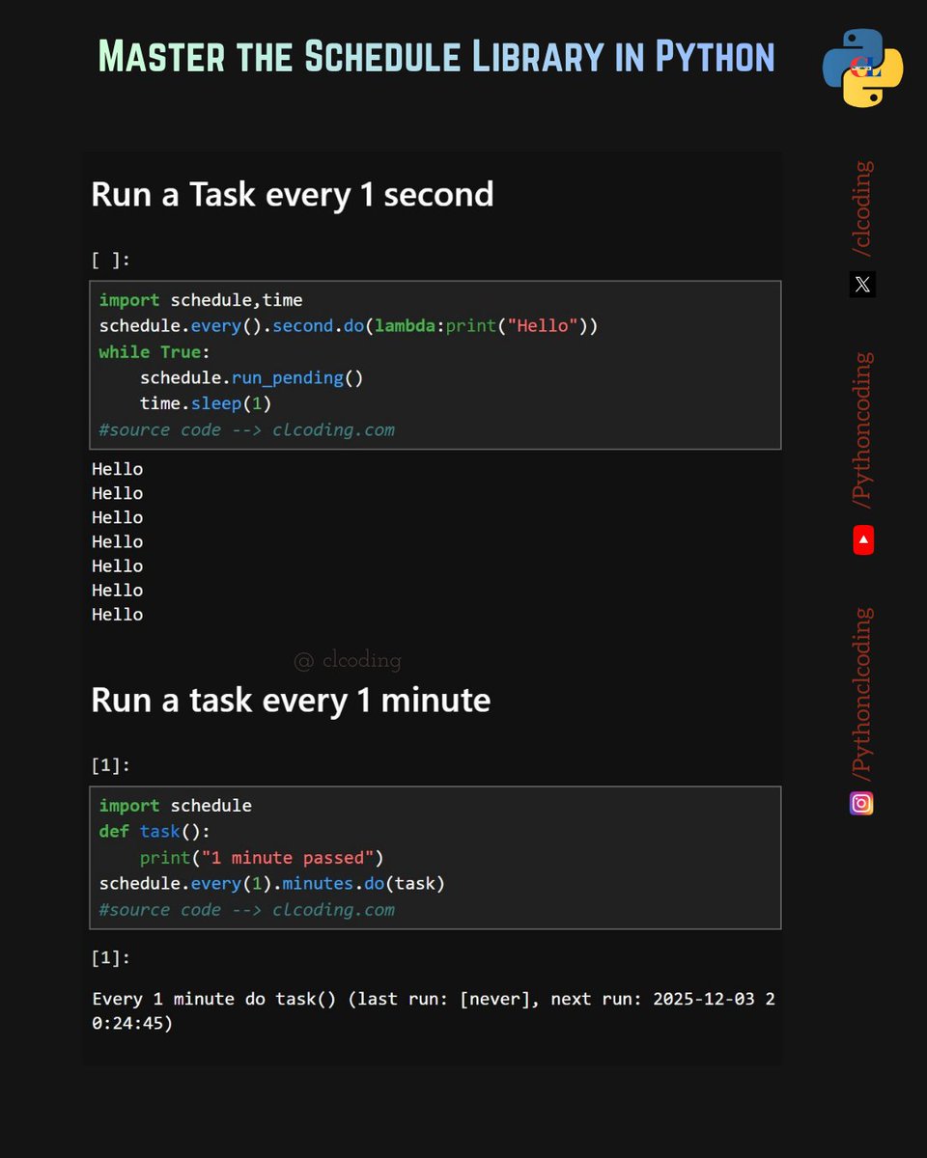The height and width of the screenshot is (1158, 927).
Task: Click the print("1 minute passed") line
Action: (262, 858)
